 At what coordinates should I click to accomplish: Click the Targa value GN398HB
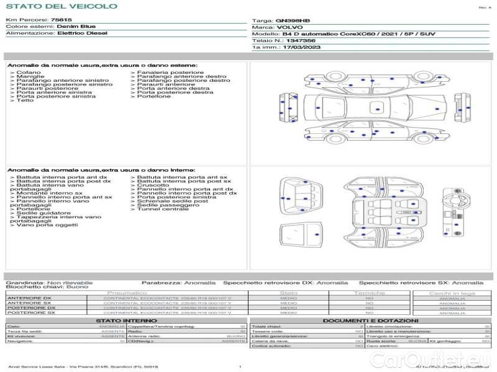point(289,20)
